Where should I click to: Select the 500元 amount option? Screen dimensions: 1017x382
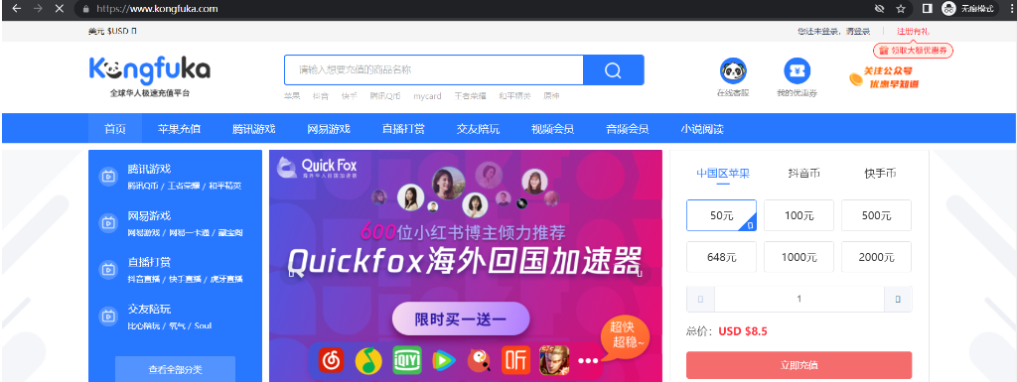point(876,215)
